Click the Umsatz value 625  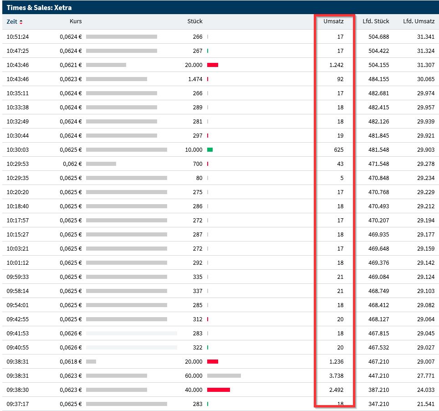[338, 149]
